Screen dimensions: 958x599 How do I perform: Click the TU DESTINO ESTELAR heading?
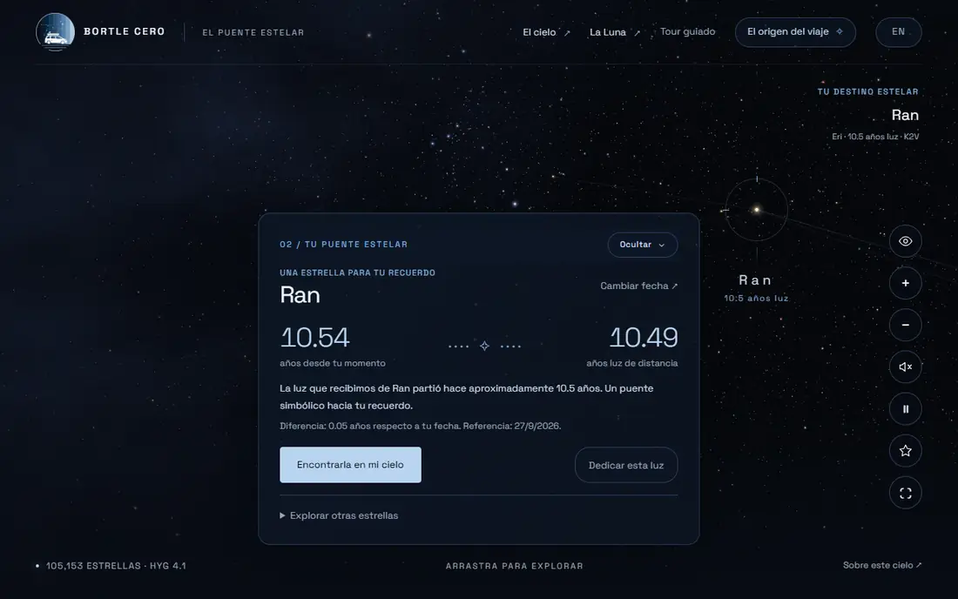pyautogui.click(x=867, y=91)
